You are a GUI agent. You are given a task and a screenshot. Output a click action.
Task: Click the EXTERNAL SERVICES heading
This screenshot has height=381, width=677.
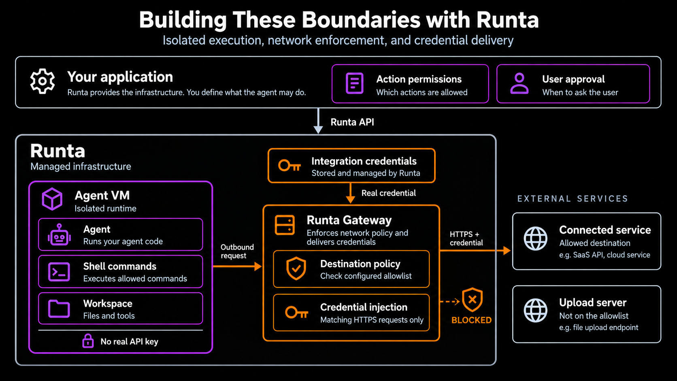(573, 199)
